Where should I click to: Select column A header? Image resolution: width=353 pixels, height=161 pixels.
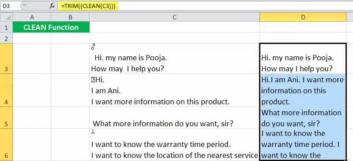(x=32, y=17)
